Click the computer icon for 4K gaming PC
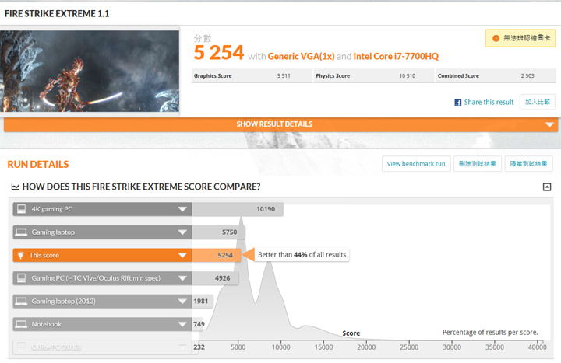Viewport: 561px width, 363px height. click(x=21, y=209)
